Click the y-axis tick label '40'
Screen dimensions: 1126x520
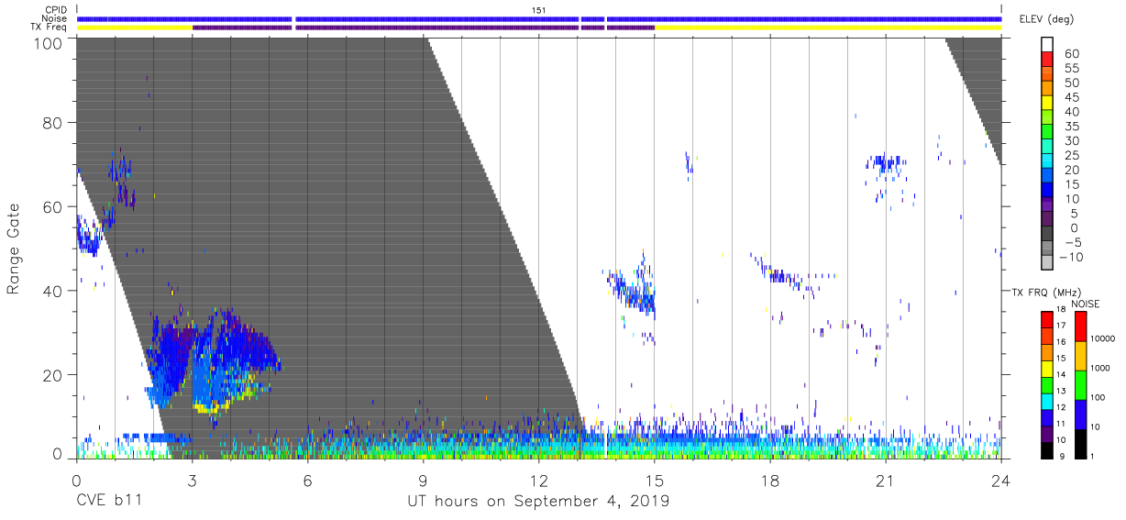tap(52, 291)
